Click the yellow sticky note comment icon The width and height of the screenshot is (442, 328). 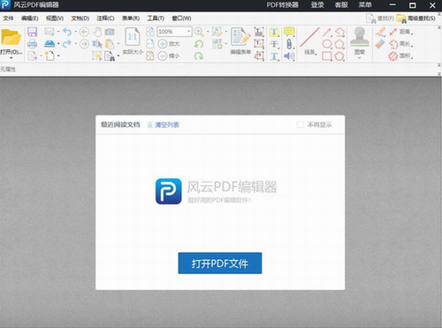(x=289, y=31)
